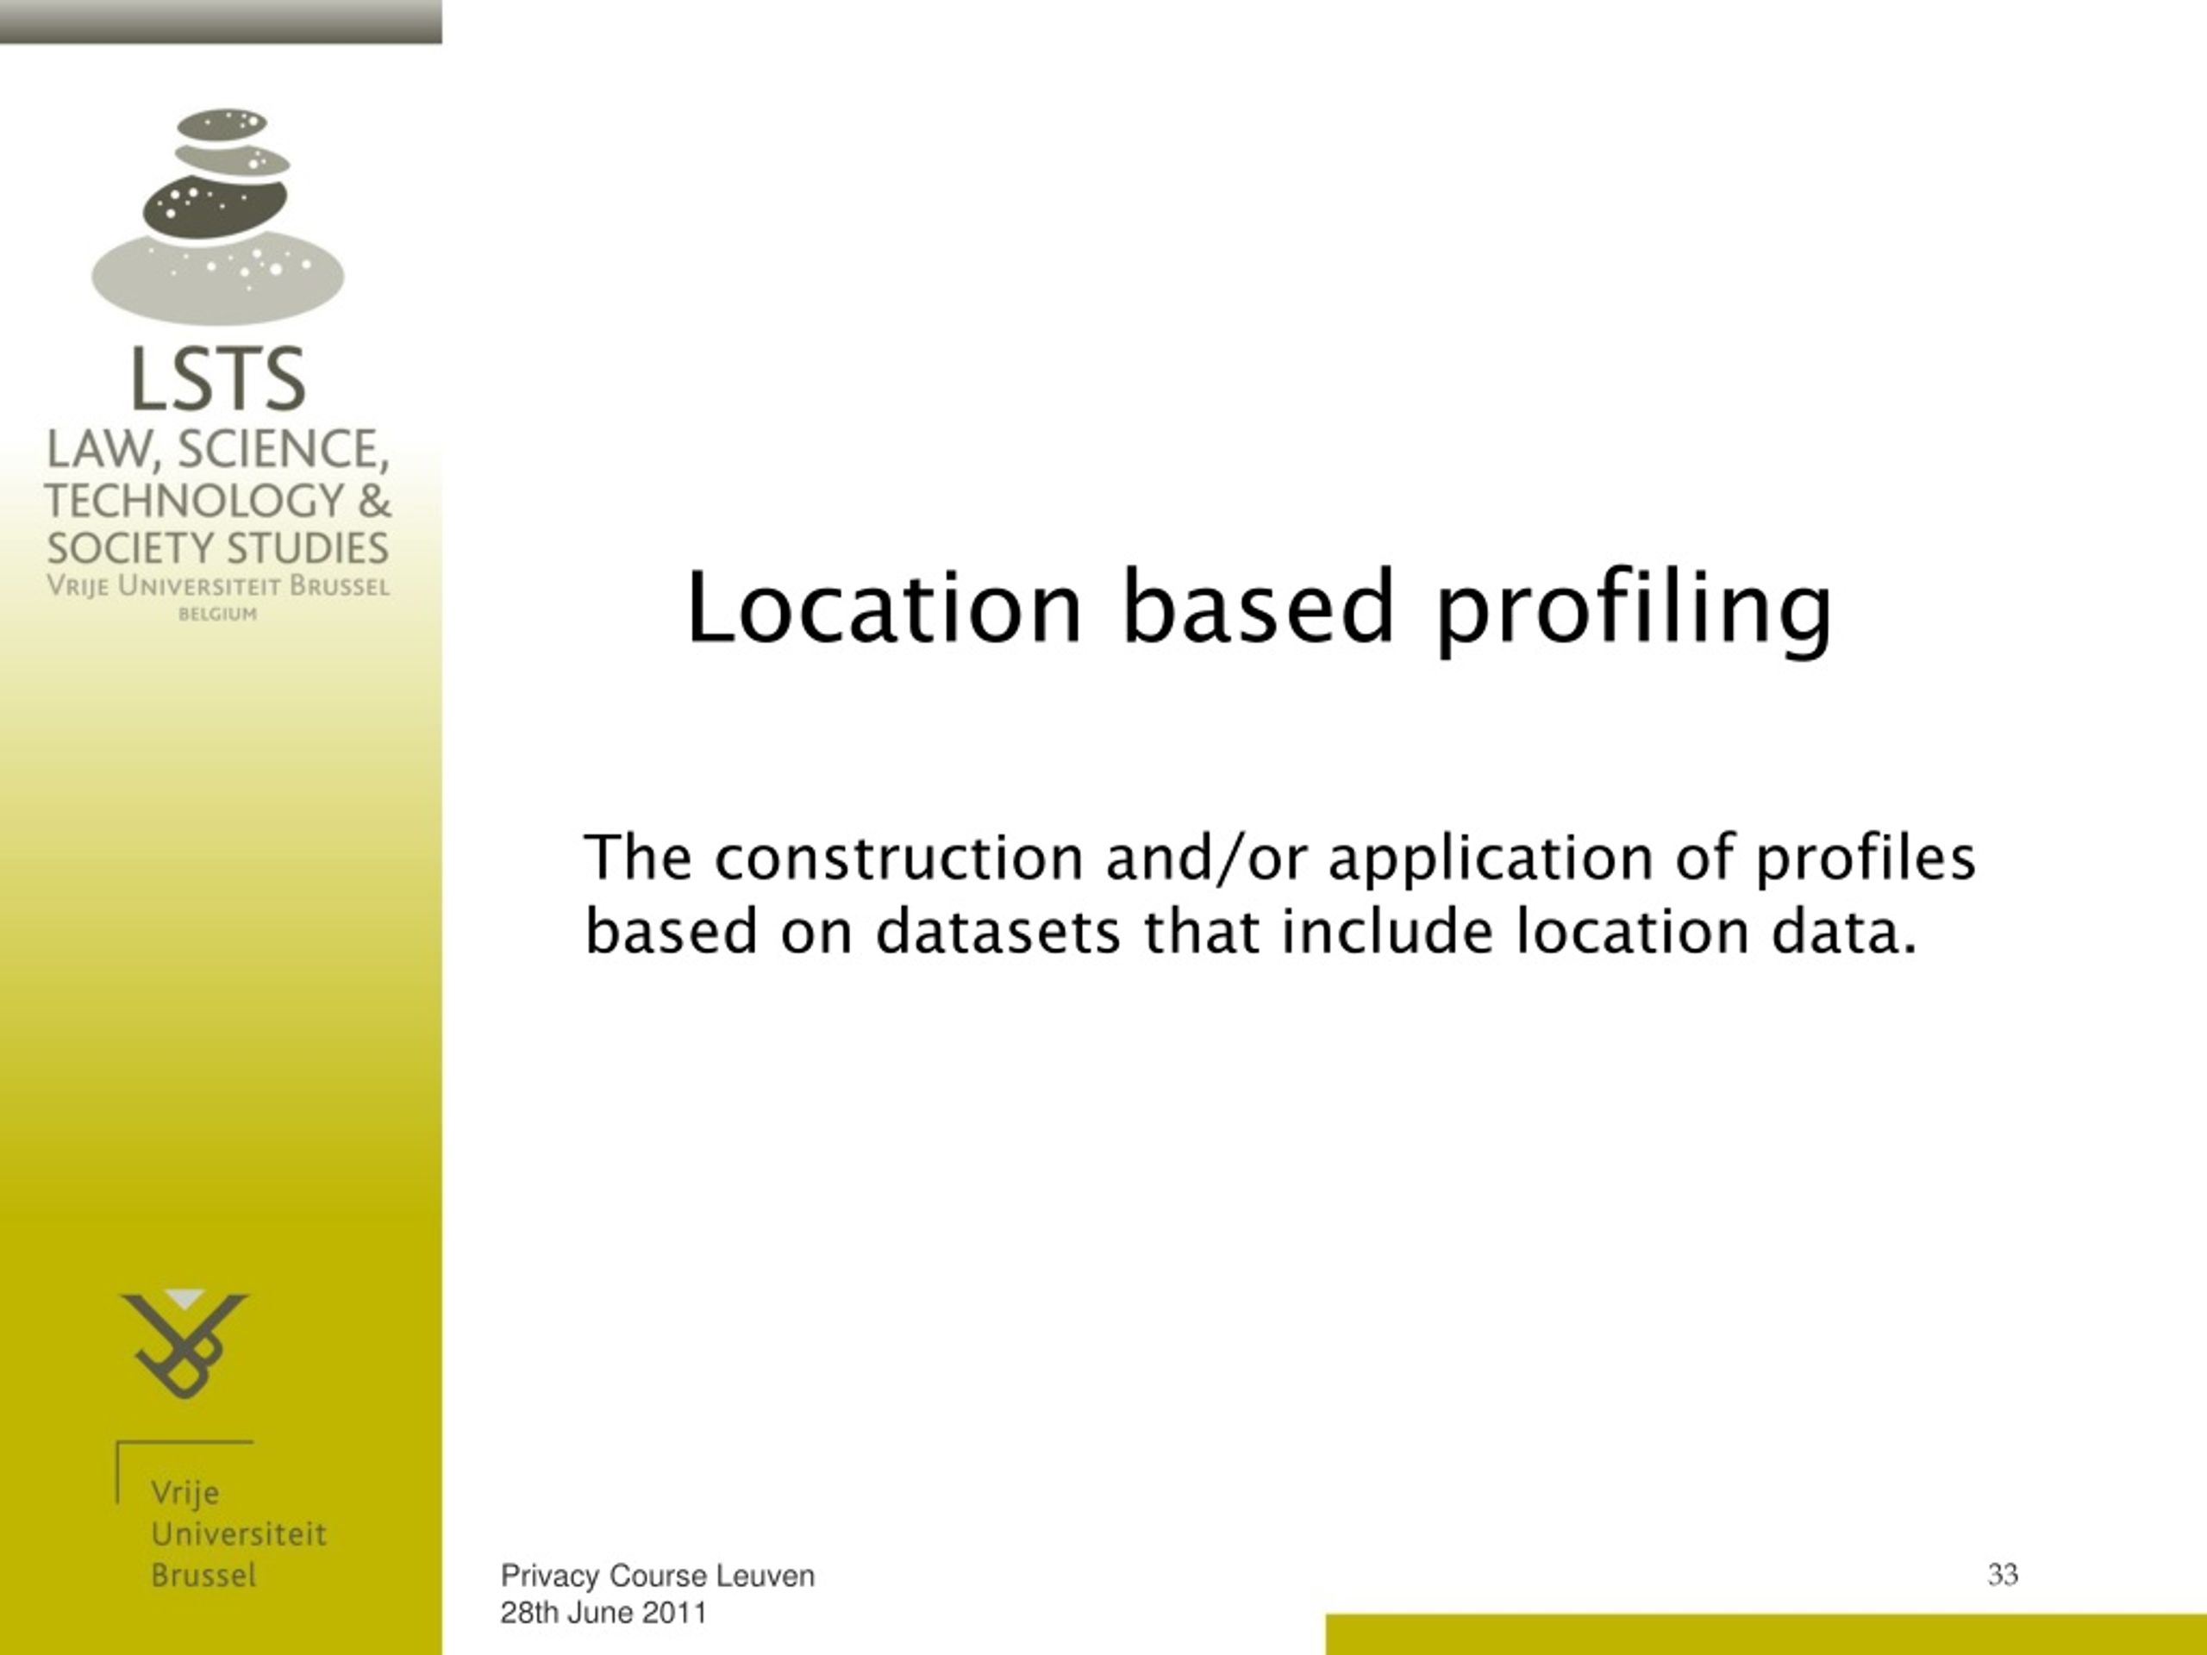Select the "TECHNOLOGY &" text line
Viewport: 2207px width, 1655px height.
[217, 500]
